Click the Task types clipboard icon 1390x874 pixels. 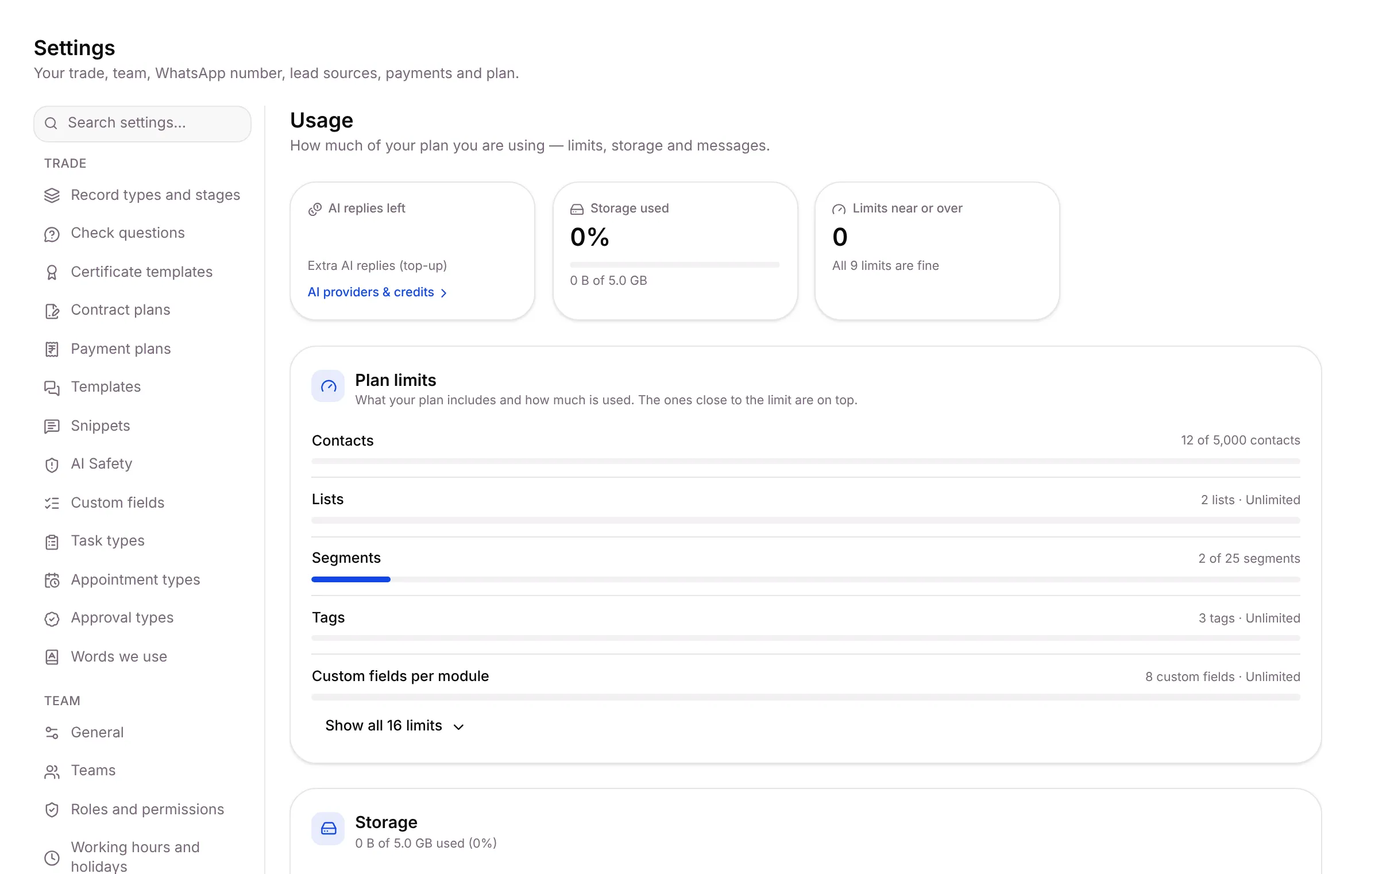pyautogui.click(x=52, y=542)
